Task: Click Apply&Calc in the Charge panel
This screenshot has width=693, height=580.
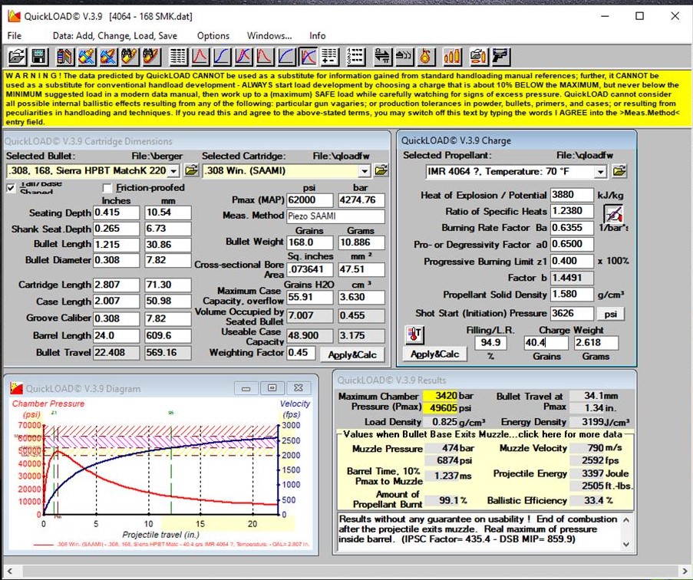Action: (435, 354)
